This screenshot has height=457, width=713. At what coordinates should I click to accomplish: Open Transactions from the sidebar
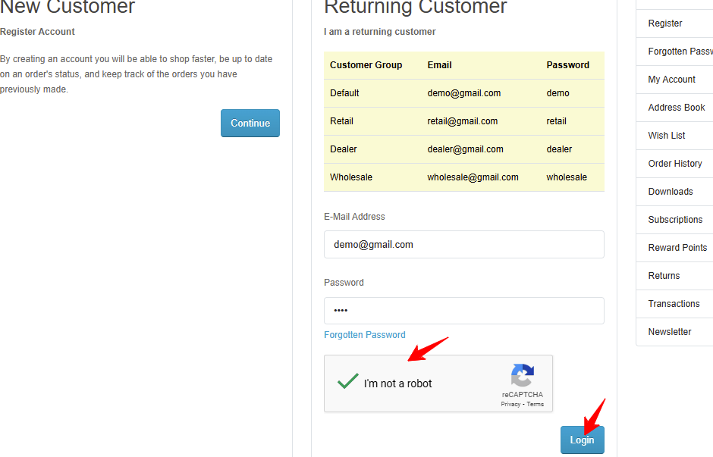(674, 304)
